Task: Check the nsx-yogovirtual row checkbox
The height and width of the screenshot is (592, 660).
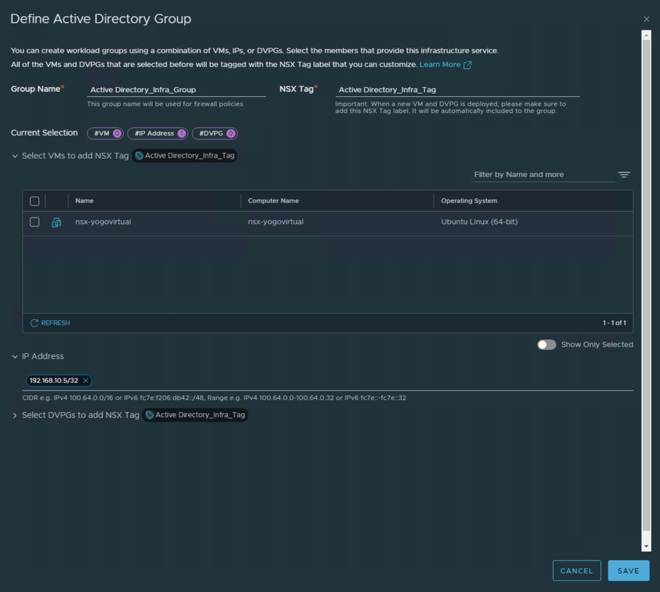Action: [x=35, y=222]
